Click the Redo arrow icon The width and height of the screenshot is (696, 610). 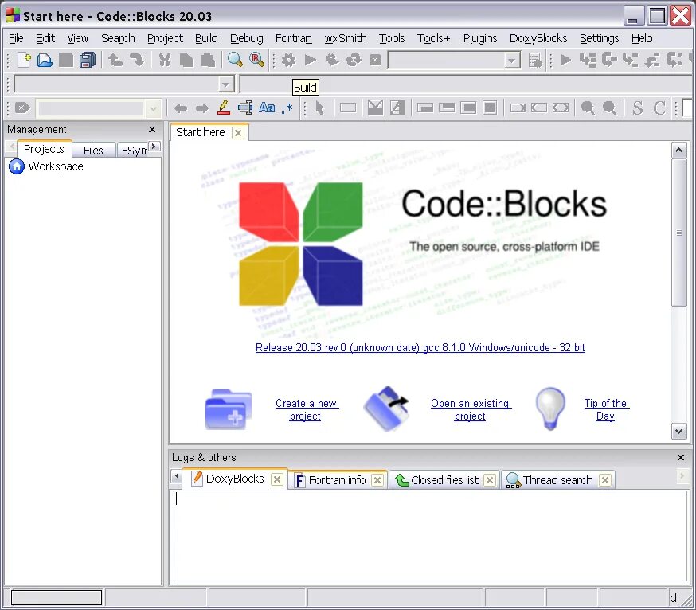coord(137,60)
